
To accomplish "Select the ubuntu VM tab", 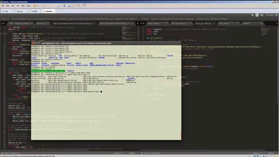I will click(49, 11).
